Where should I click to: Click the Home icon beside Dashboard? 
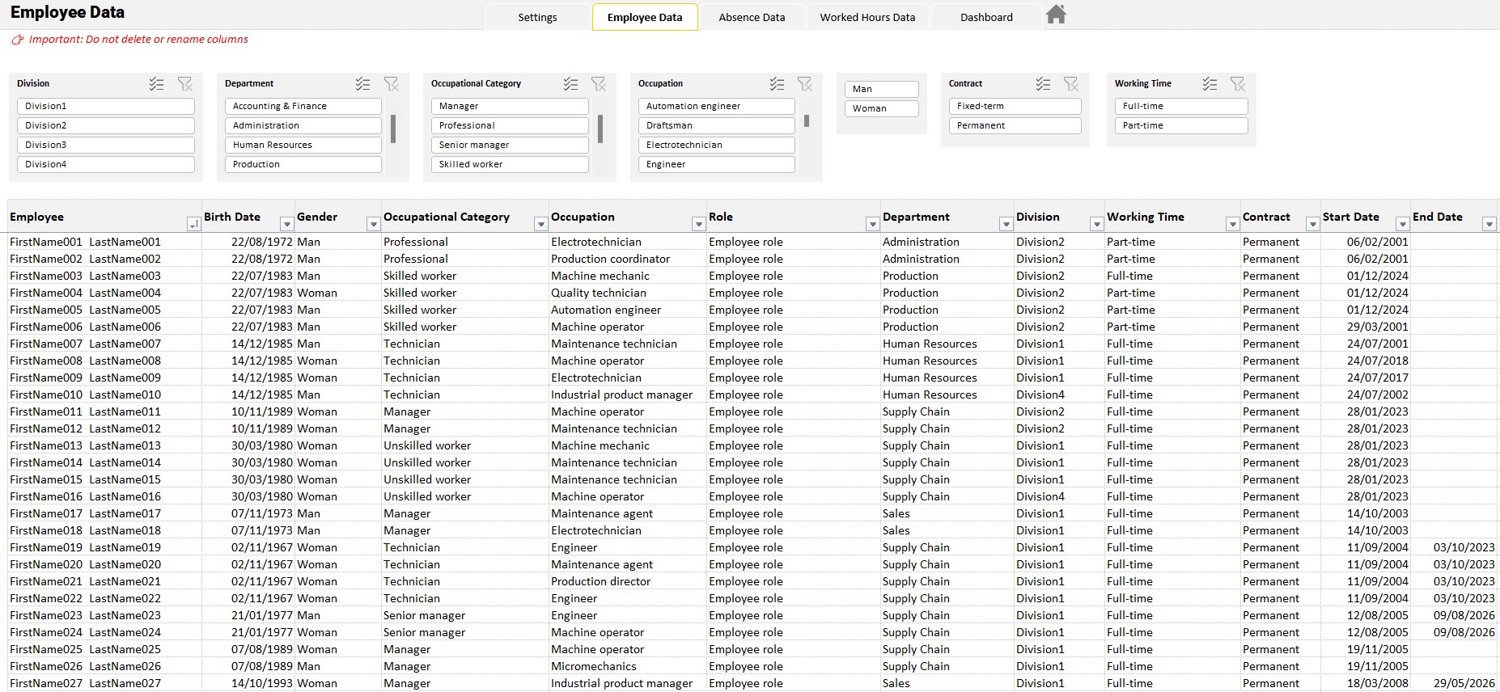[x=1056, y=15]
